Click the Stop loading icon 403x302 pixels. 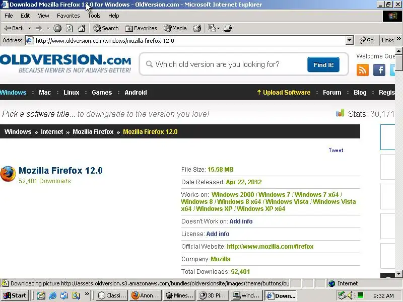pyautogui.click(x=57, y=28)
